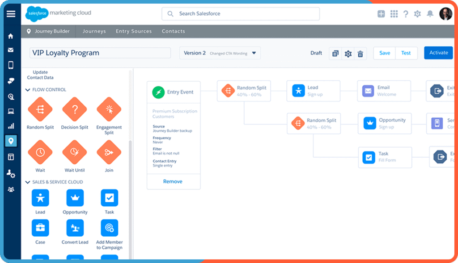Open the Contacts tab
This screenshot has height=263, width=458.
173,31
